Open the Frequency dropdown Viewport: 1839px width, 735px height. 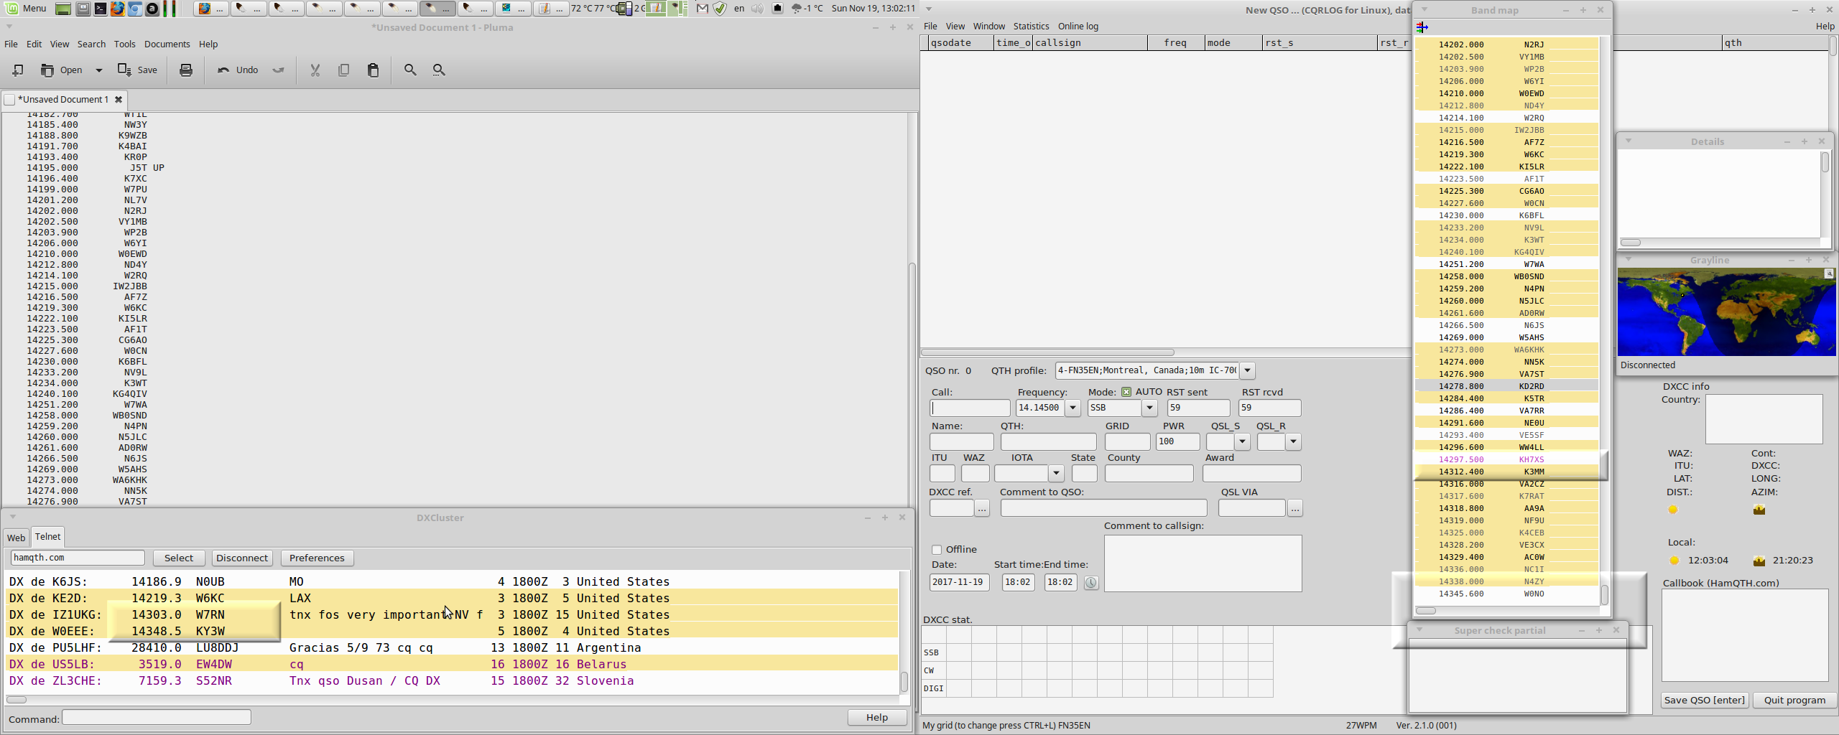coord(1073,408)
